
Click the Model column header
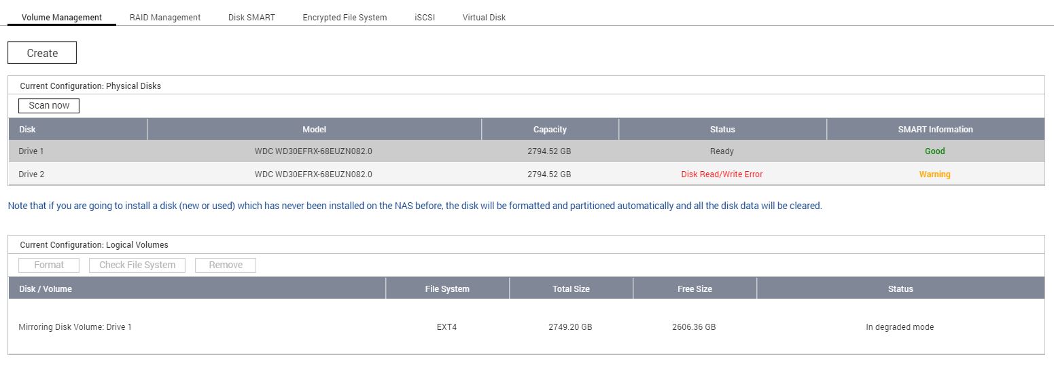[314, 130]
